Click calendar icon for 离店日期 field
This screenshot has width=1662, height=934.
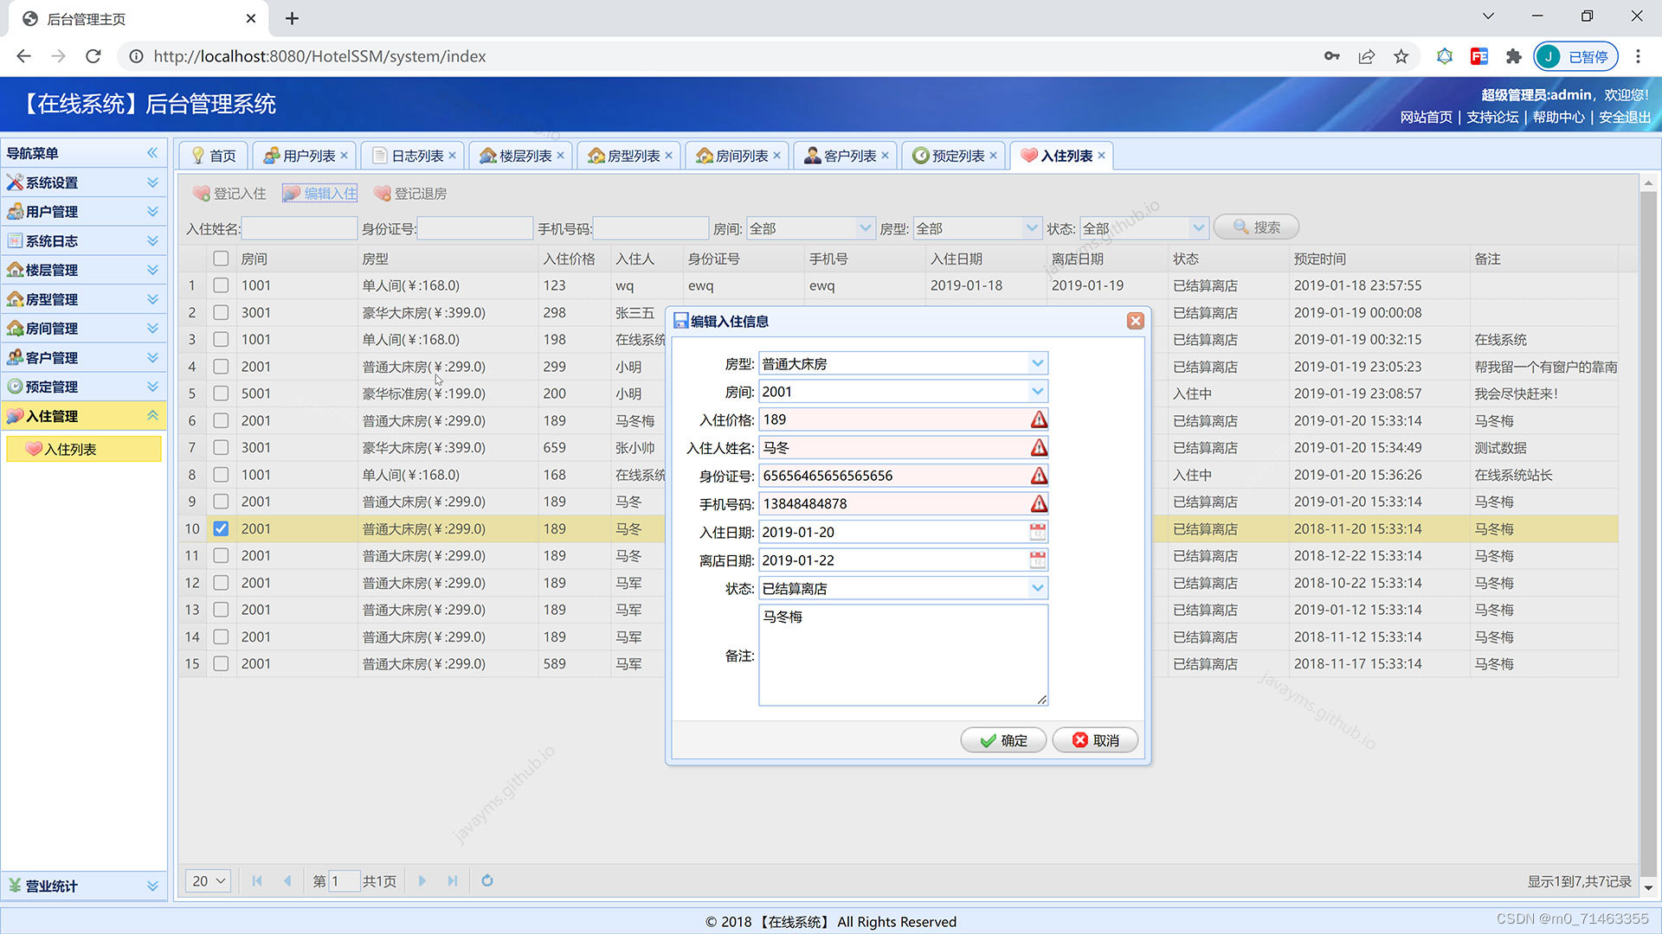pyautogui.click(x=1037, y=560)
